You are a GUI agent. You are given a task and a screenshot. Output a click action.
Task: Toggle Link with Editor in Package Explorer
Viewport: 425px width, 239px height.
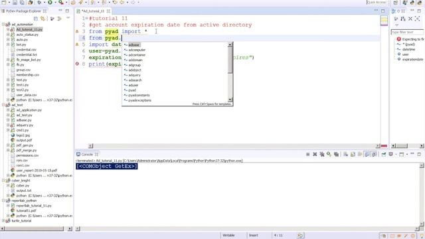[42, 19]
